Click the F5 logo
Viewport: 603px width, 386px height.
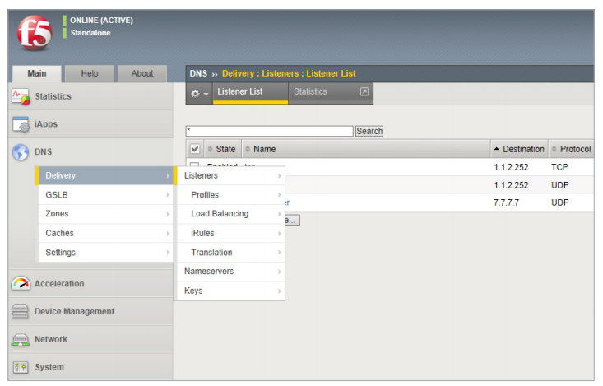[35, 32]
